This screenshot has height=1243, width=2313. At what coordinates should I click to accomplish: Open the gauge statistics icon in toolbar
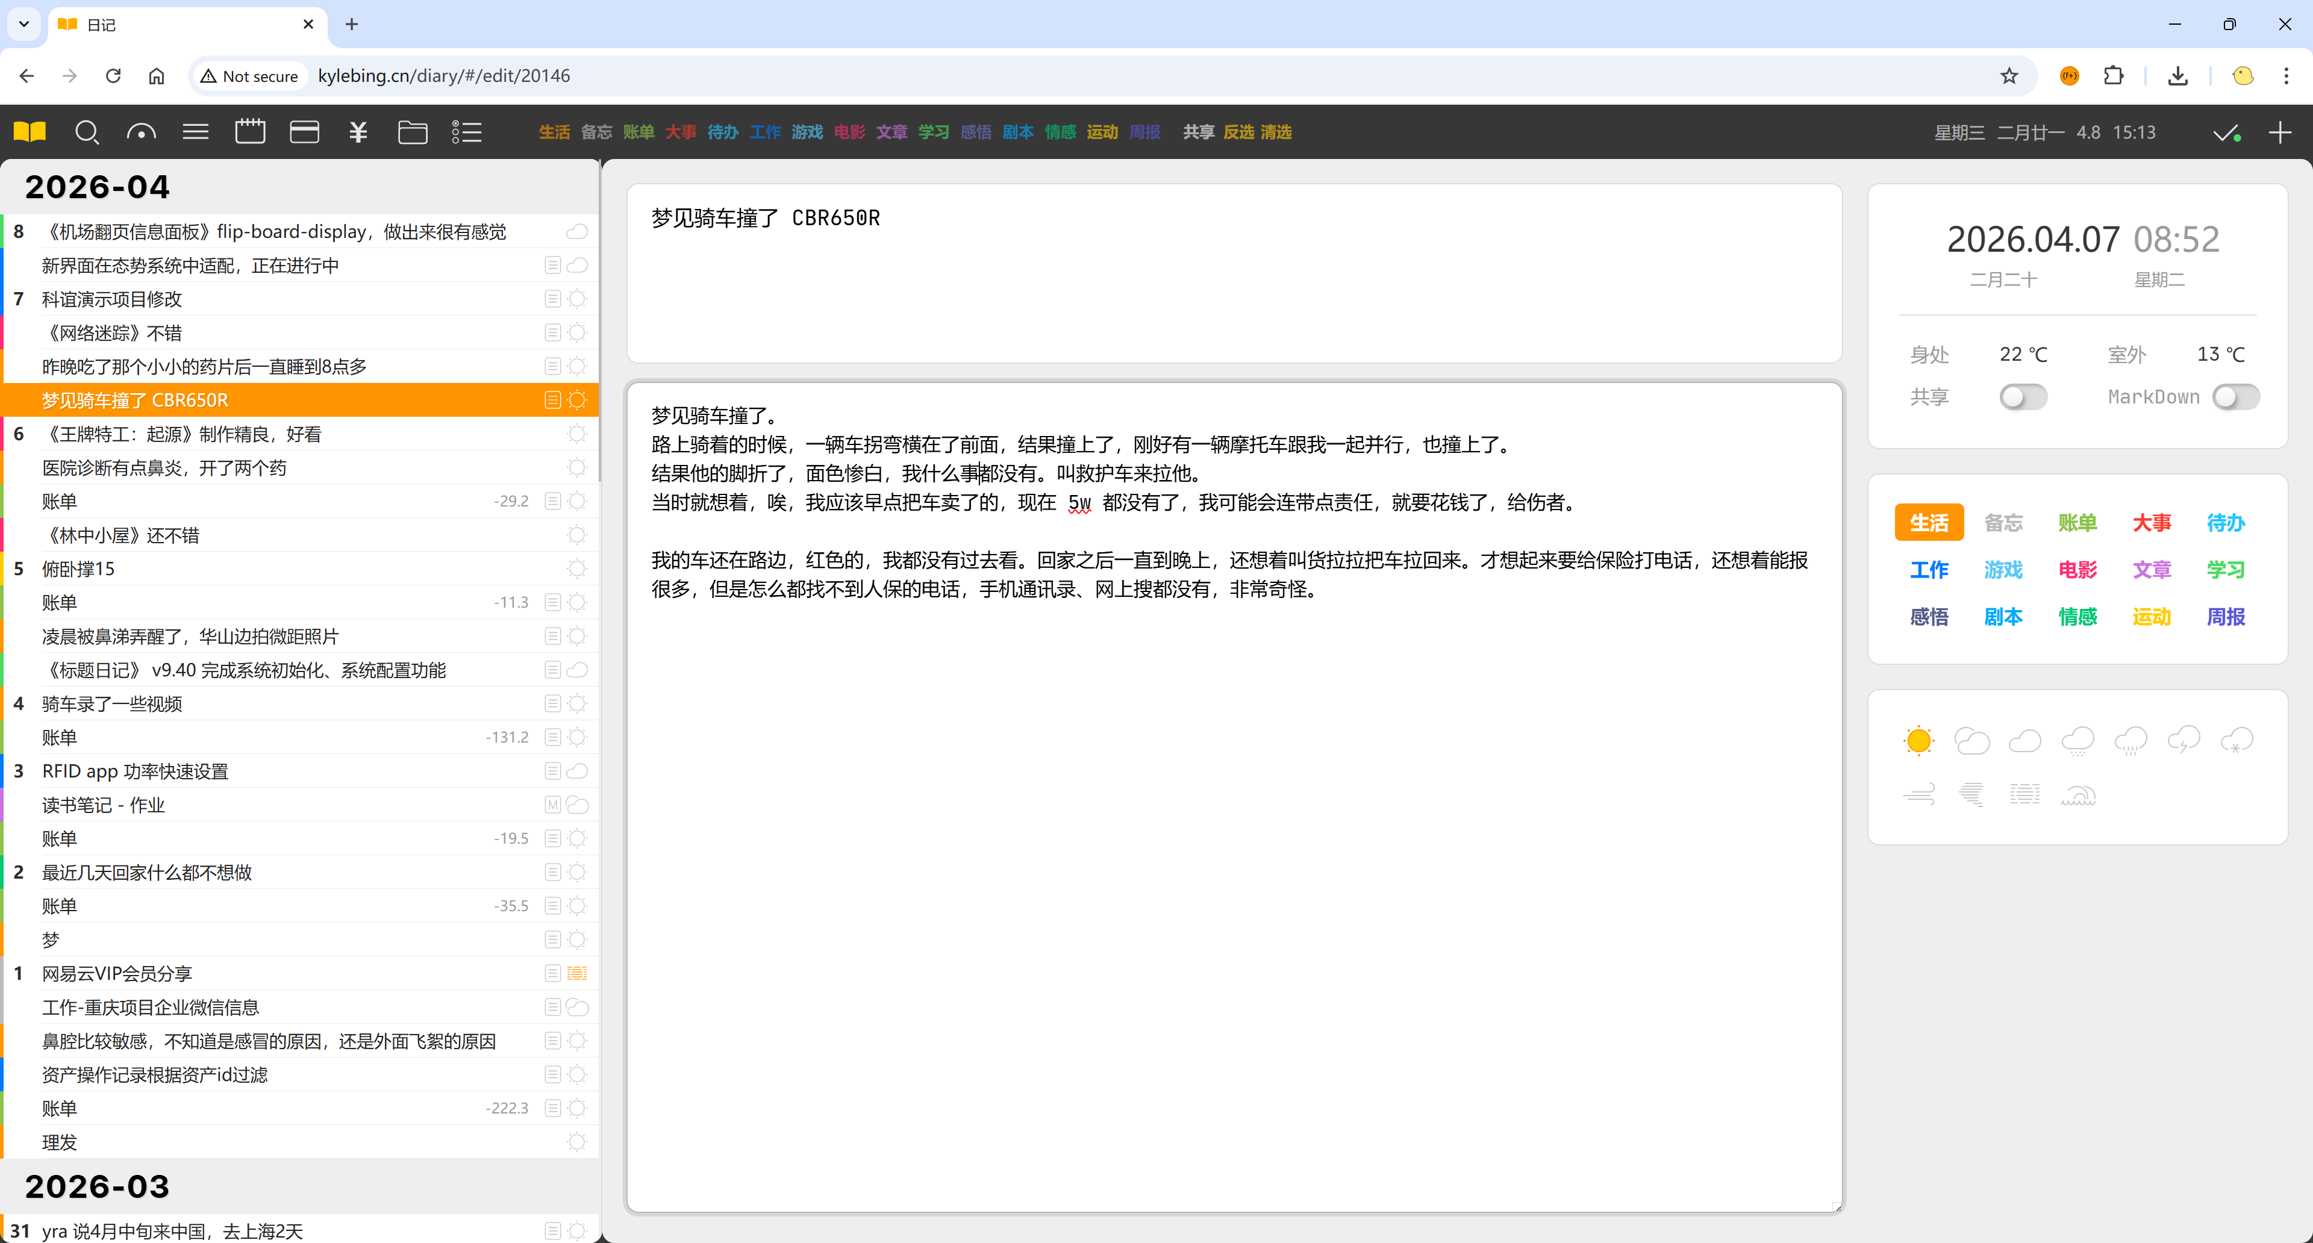coord(141,132)
